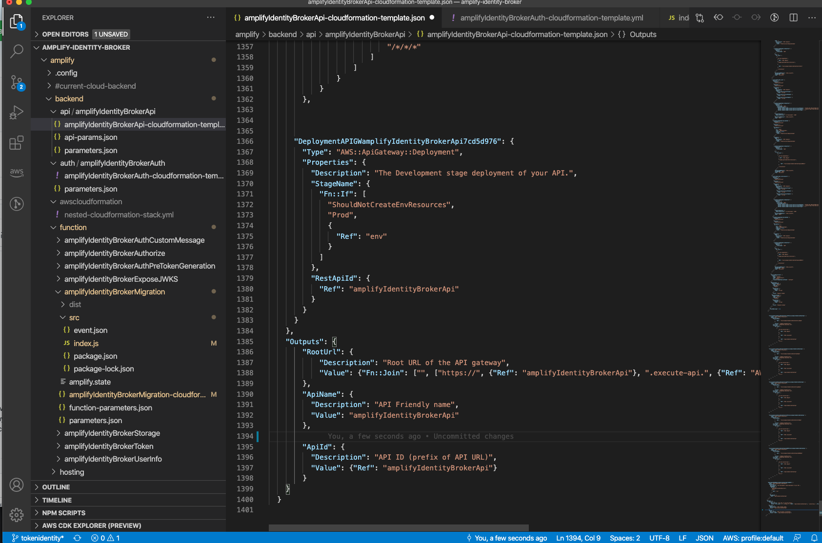
Task: Toggle file blame annotations icon
Action: point(774,18)
